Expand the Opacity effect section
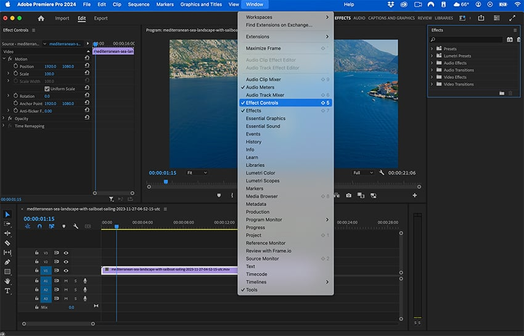The height and width of the screenshot is (336, 524). (4, 118)
